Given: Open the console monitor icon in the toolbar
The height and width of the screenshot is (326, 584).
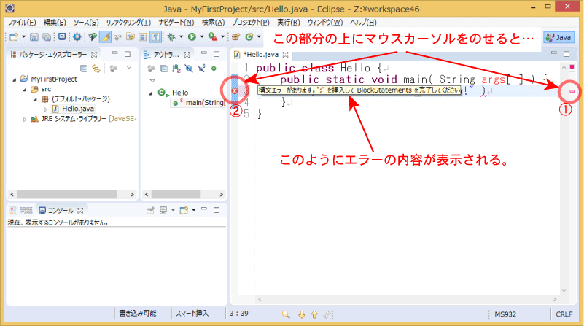Looking at the screenshot, I should tap(62, 37).
